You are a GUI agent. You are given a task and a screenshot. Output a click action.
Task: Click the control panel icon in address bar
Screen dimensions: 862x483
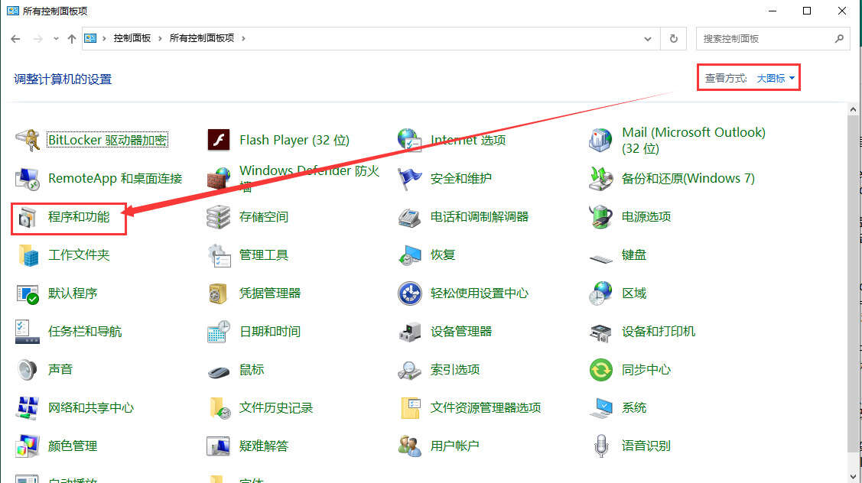(x=90, y=38)
